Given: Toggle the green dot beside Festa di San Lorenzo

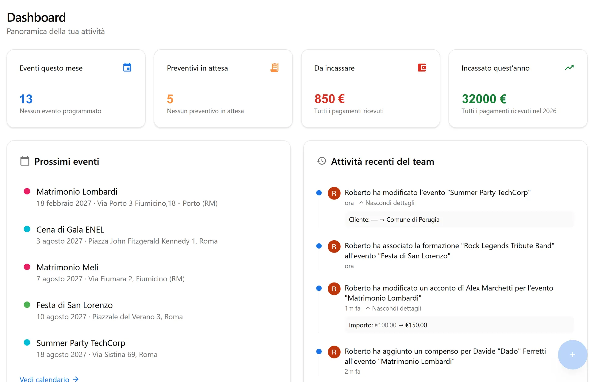Looking at the screenshot, I should point(27,304).
